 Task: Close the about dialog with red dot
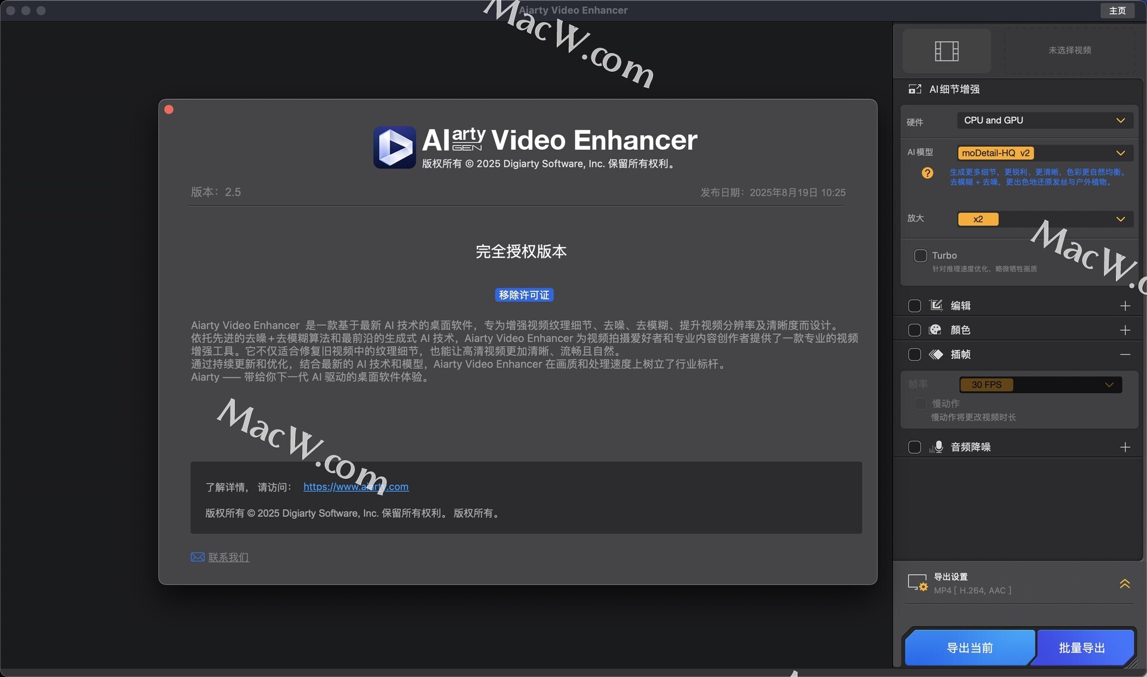pos(169,109)
